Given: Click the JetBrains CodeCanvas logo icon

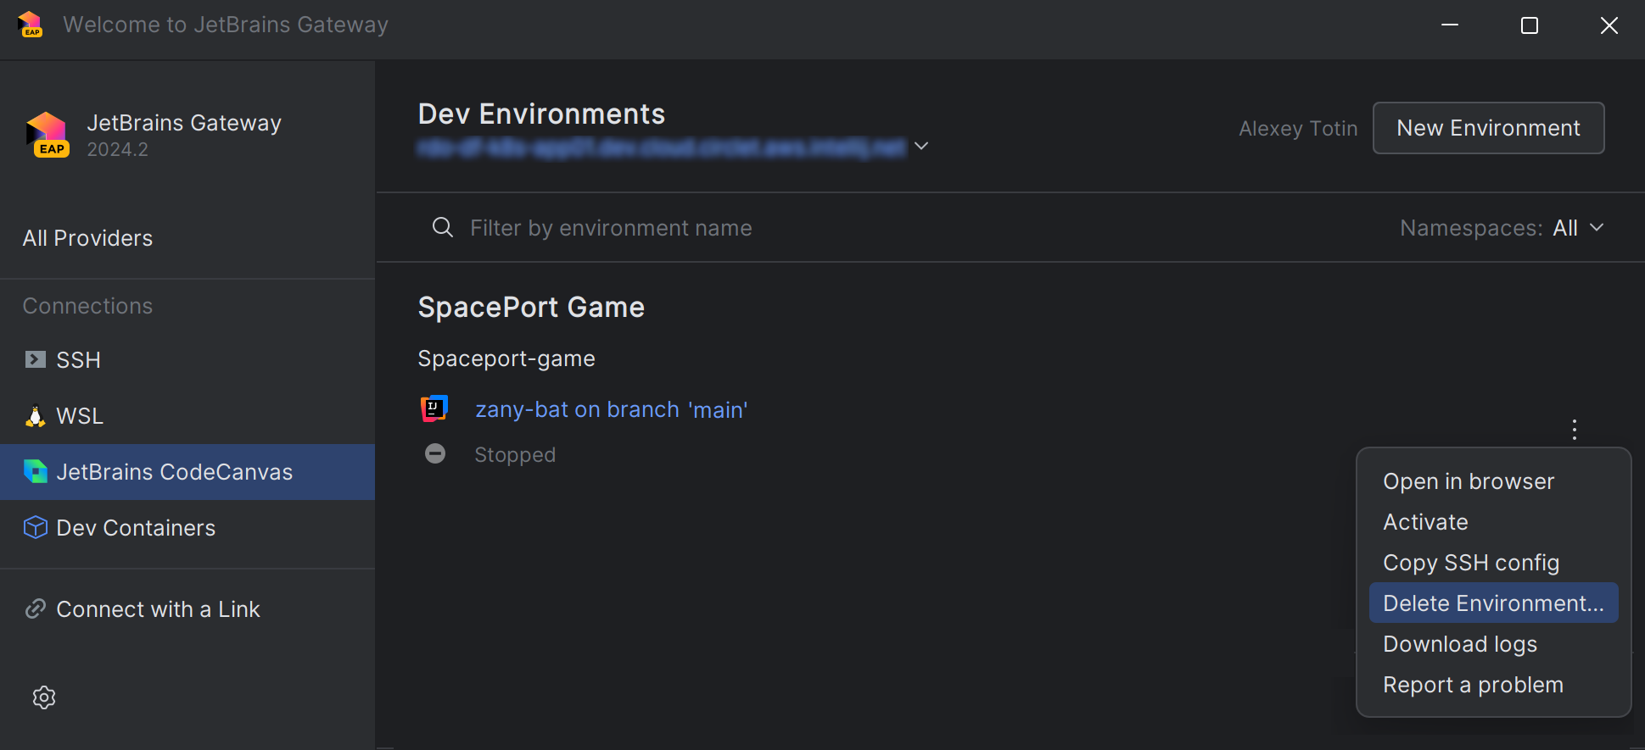Looking at the screenshot, I should click(x=36, y=472).
